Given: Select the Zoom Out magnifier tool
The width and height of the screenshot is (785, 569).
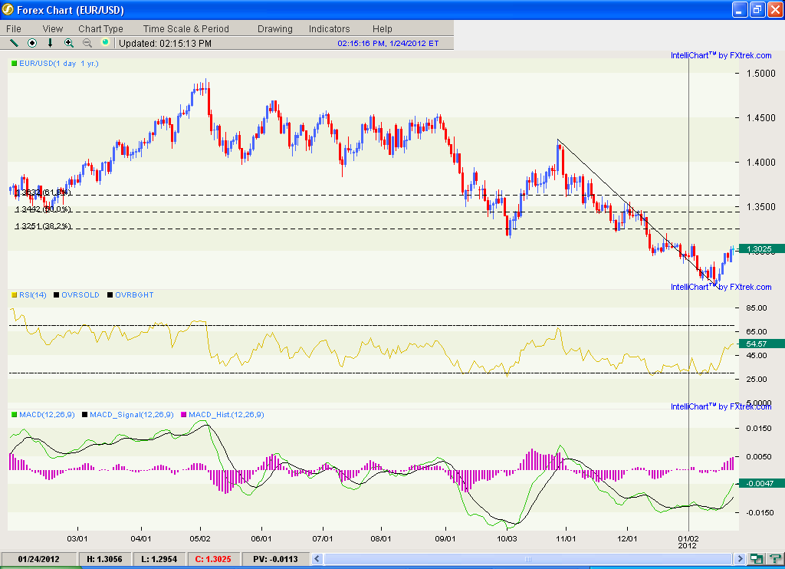Looking at the screenshot, I should coord(87,42).
